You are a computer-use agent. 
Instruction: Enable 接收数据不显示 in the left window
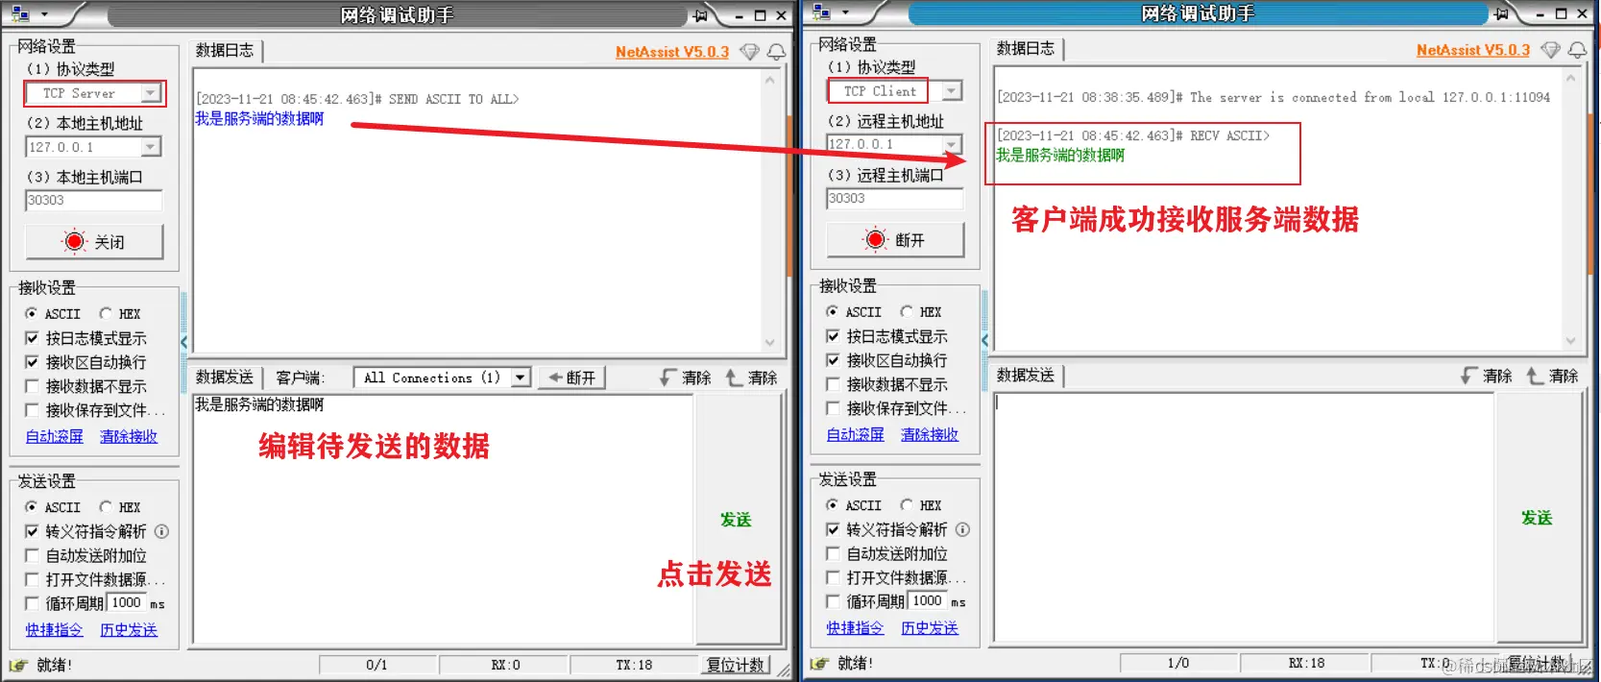(32, 386)
